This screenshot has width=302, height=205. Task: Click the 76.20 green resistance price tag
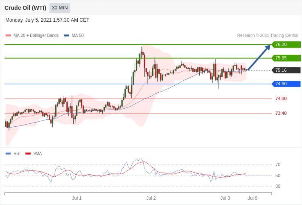[286, 45]
